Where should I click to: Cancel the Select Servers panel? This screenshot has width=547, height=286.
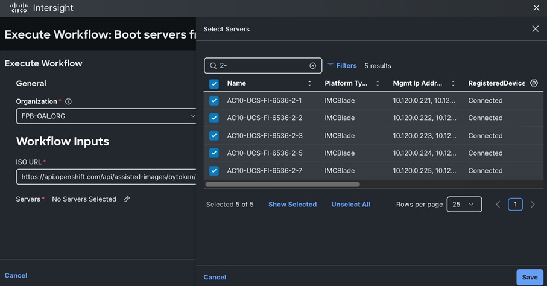coord(215,277)
